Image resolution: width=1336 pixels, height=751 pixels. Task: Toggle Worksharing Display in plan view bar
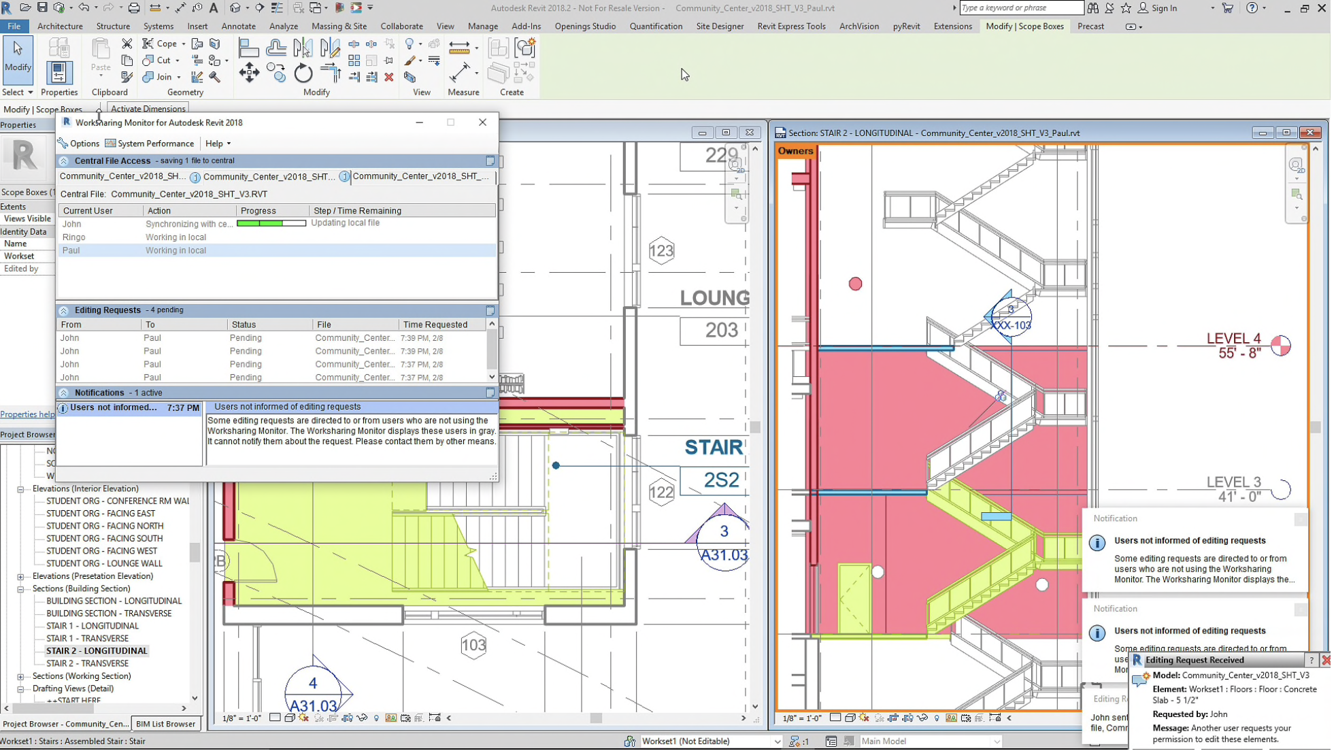(391, 718)
